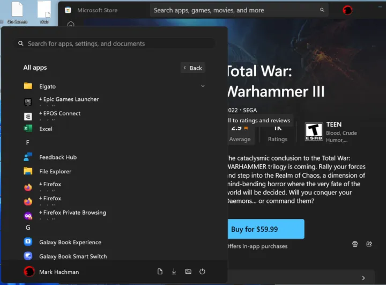
Task: Open Excel from All apps
Action: (x=46, y=129)
